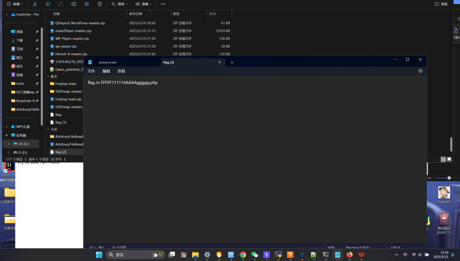Select wp-player.zip file
Screen dimensions: 460x261
pyautogui.click(x=66, y=46)
